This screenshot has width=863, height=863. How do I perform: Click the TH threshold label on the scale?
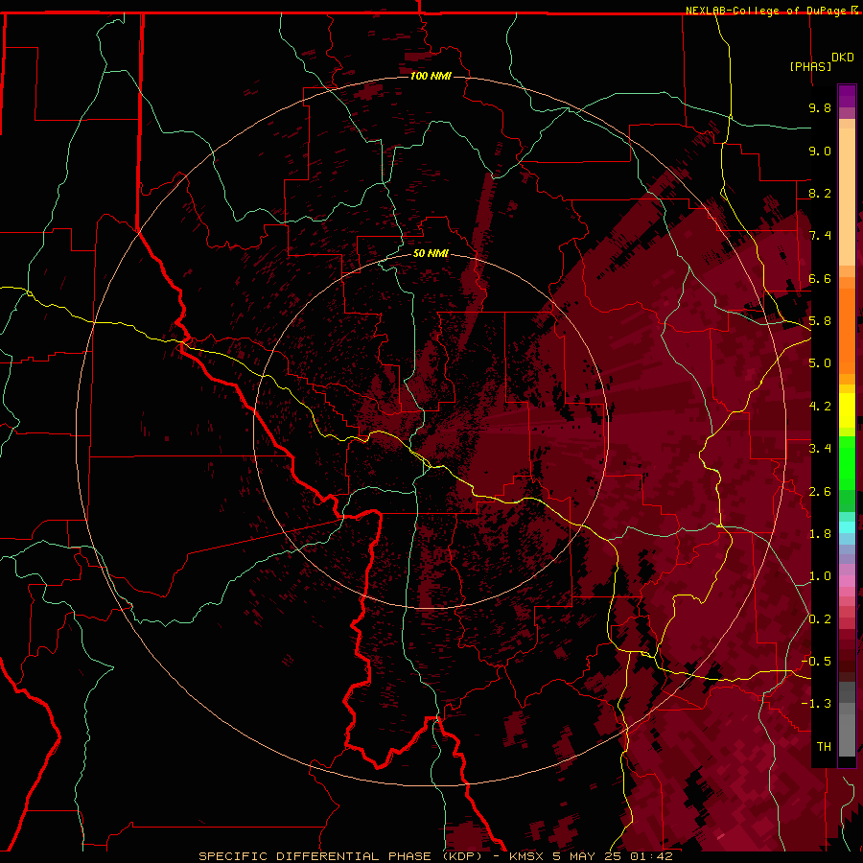pyautogui.click(x=824, y=747)
